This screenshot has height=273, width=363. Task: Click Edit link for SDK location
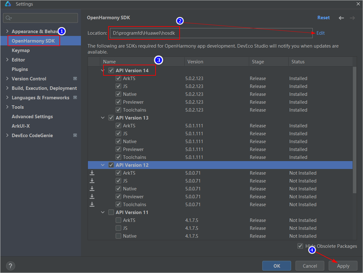coord(320,33)
